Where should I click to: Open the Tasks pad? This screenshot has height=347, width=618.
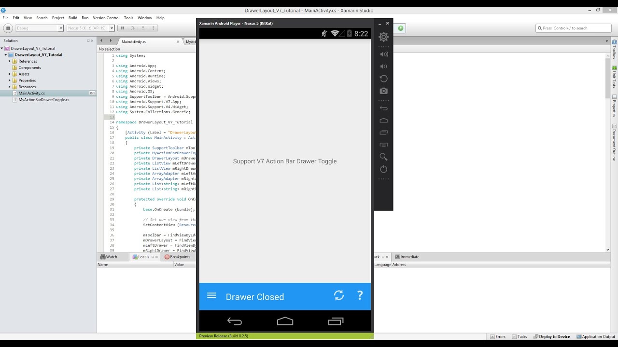520,336
